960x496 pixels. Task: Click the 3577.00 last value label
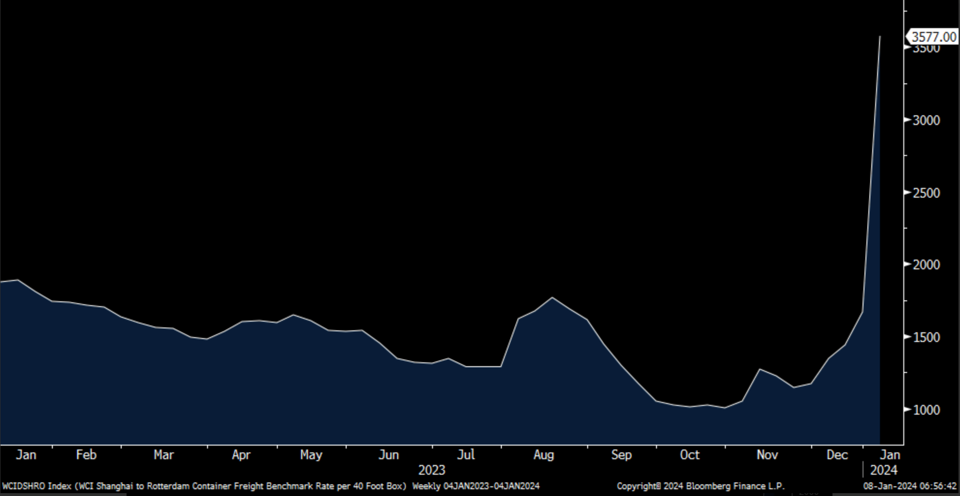(x=933, y=37)
